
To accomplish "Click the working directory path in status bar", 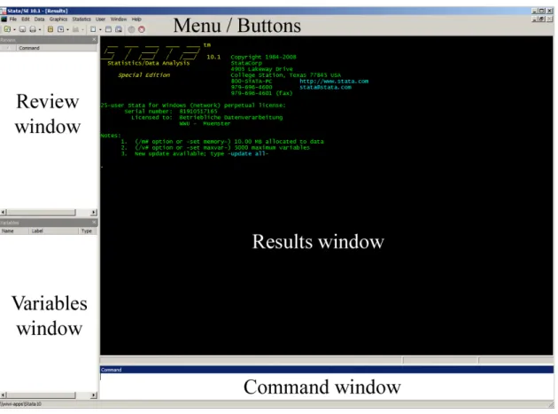I will coord(20,404).
